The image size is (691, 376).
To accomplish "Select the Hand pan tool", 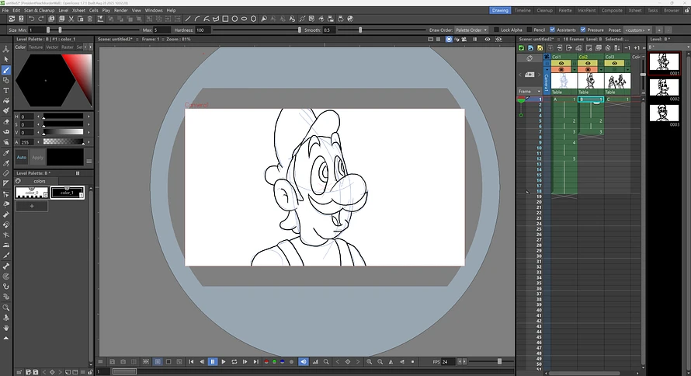I will click(x=6, y=328).
